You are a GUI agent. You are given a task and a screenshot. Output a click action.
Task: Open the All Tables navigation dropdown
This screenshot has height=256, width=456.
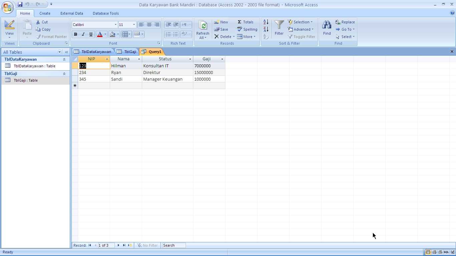point(59,52)
